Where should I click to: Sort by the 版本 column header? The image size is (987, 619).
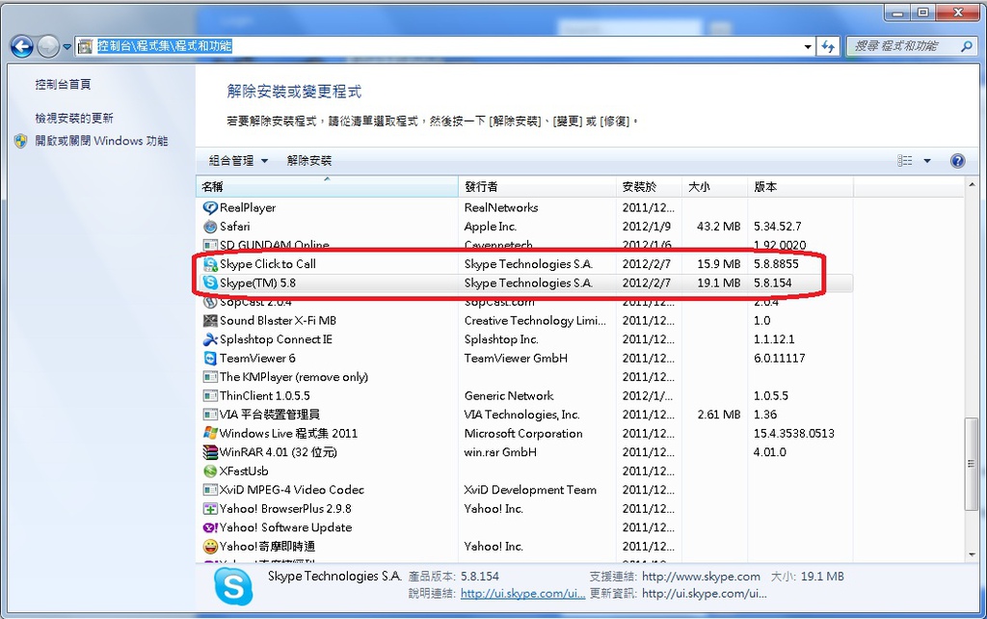800,186
